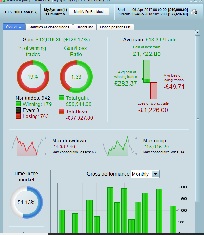Screen dimensions: 204x235
Task: Click the 'Avg gain: £13.39 / trade' text
Action: click(150, 40)
